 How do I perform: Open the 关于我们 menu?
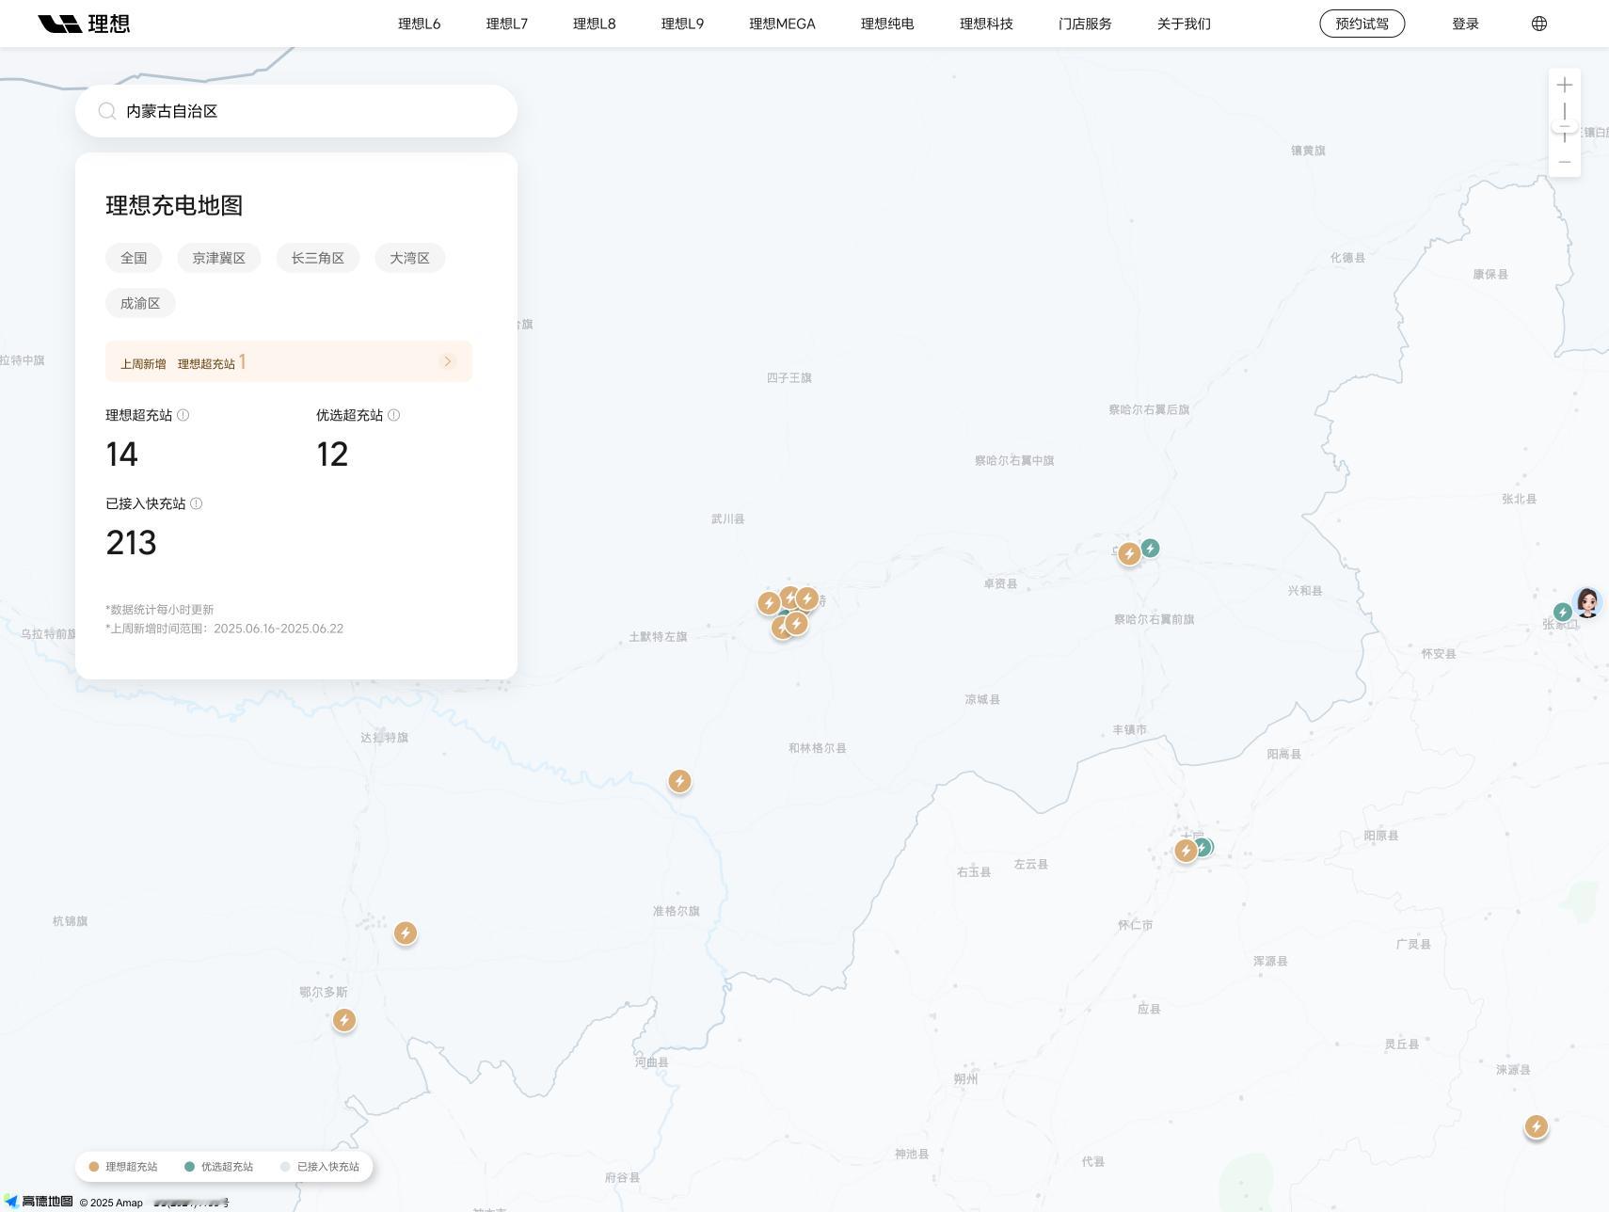coord(1184,24)
